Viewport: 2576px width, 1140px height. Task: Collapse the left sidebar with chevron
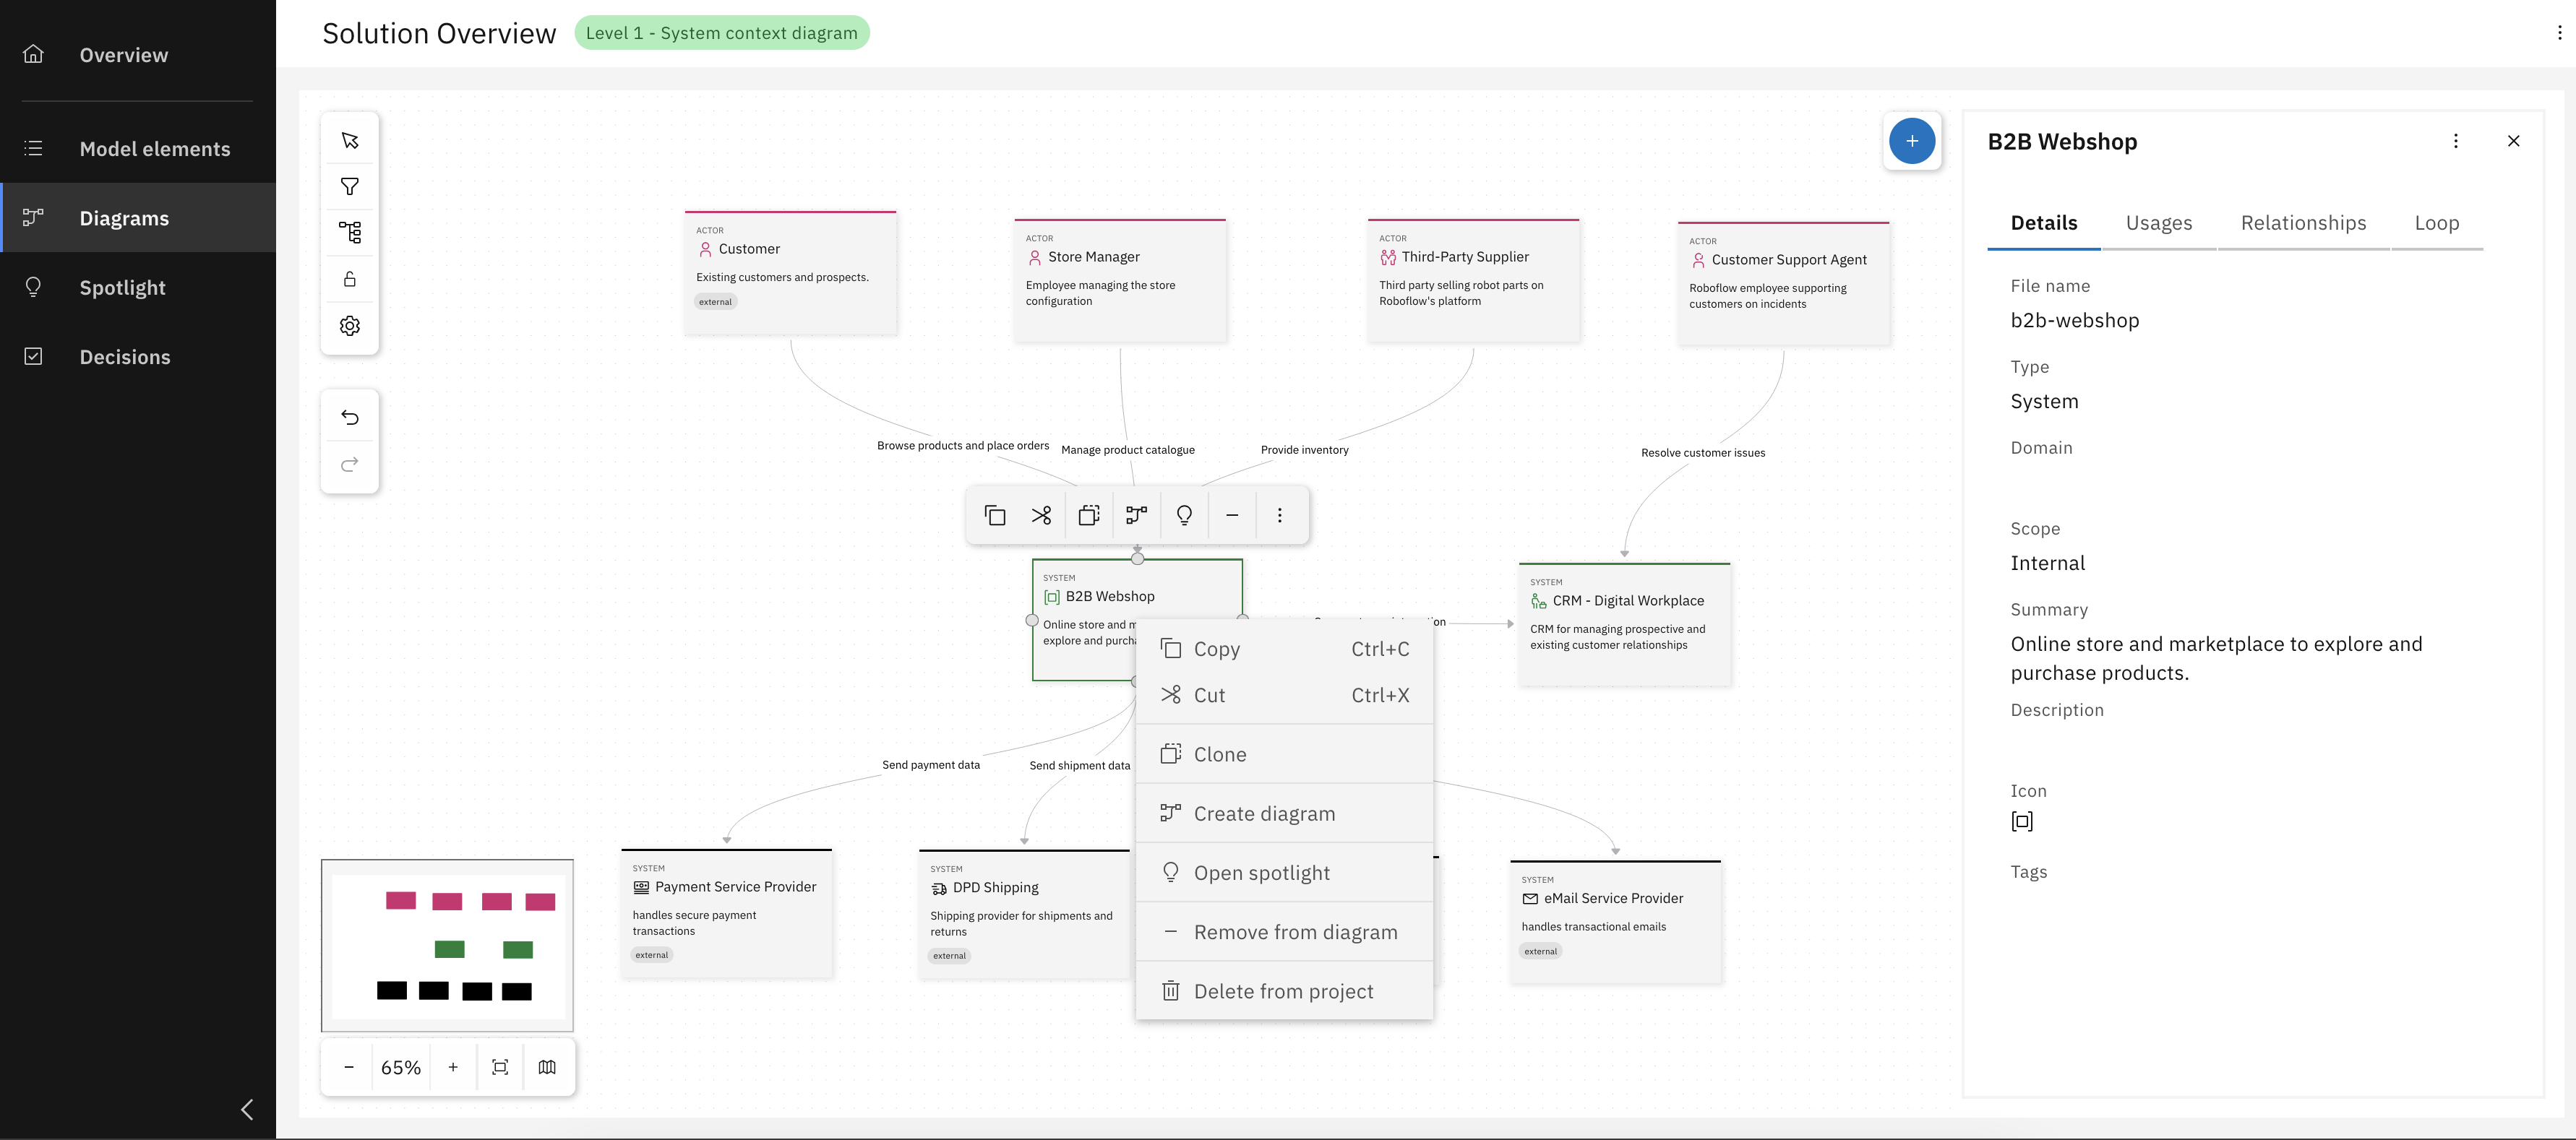(246, 1109)
